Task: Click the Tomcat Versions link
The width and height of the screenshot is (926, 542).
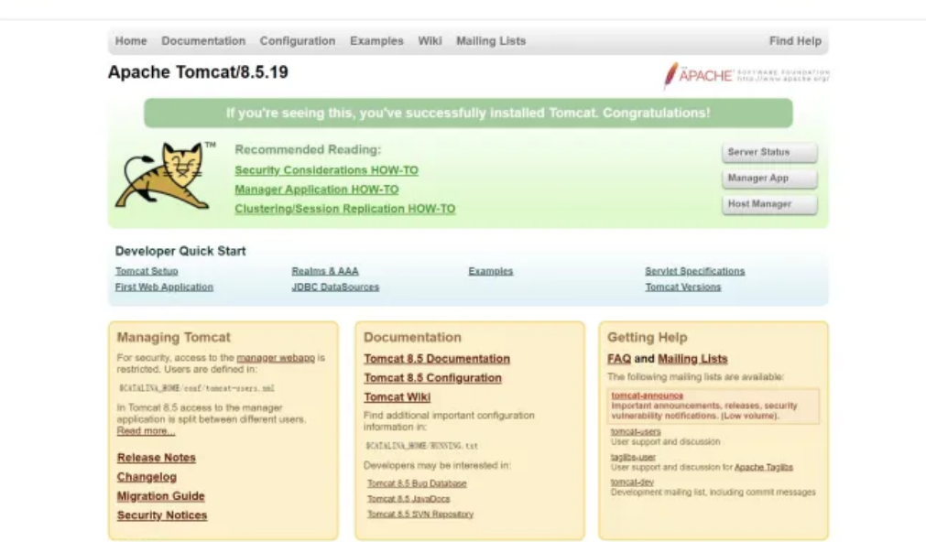Action: [683, 287]
